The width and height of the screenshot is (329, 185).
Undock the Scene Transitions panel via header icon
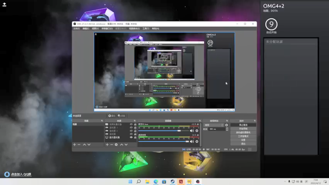(x=227, y=121)
